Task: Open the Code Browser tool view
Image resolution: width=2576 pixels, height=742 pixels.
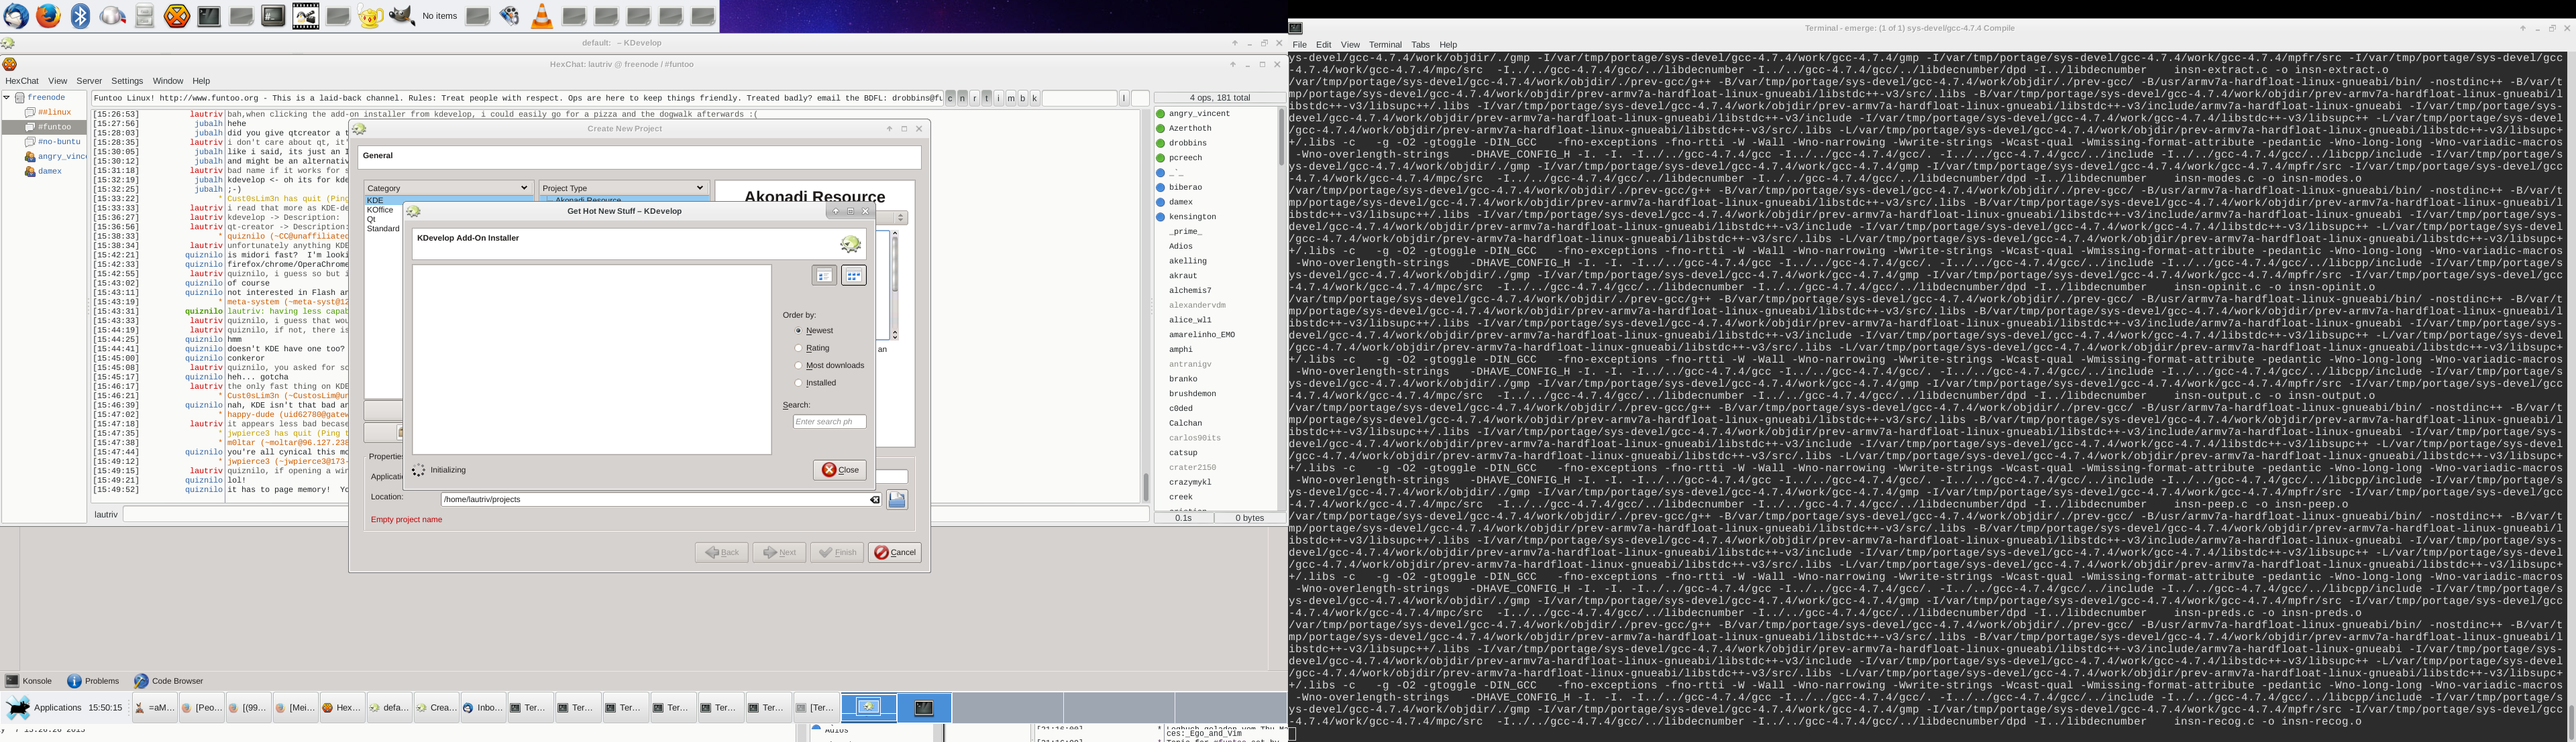Action: 169,681
